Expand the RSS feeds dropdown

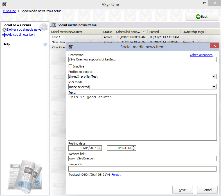tap(214, 87)
